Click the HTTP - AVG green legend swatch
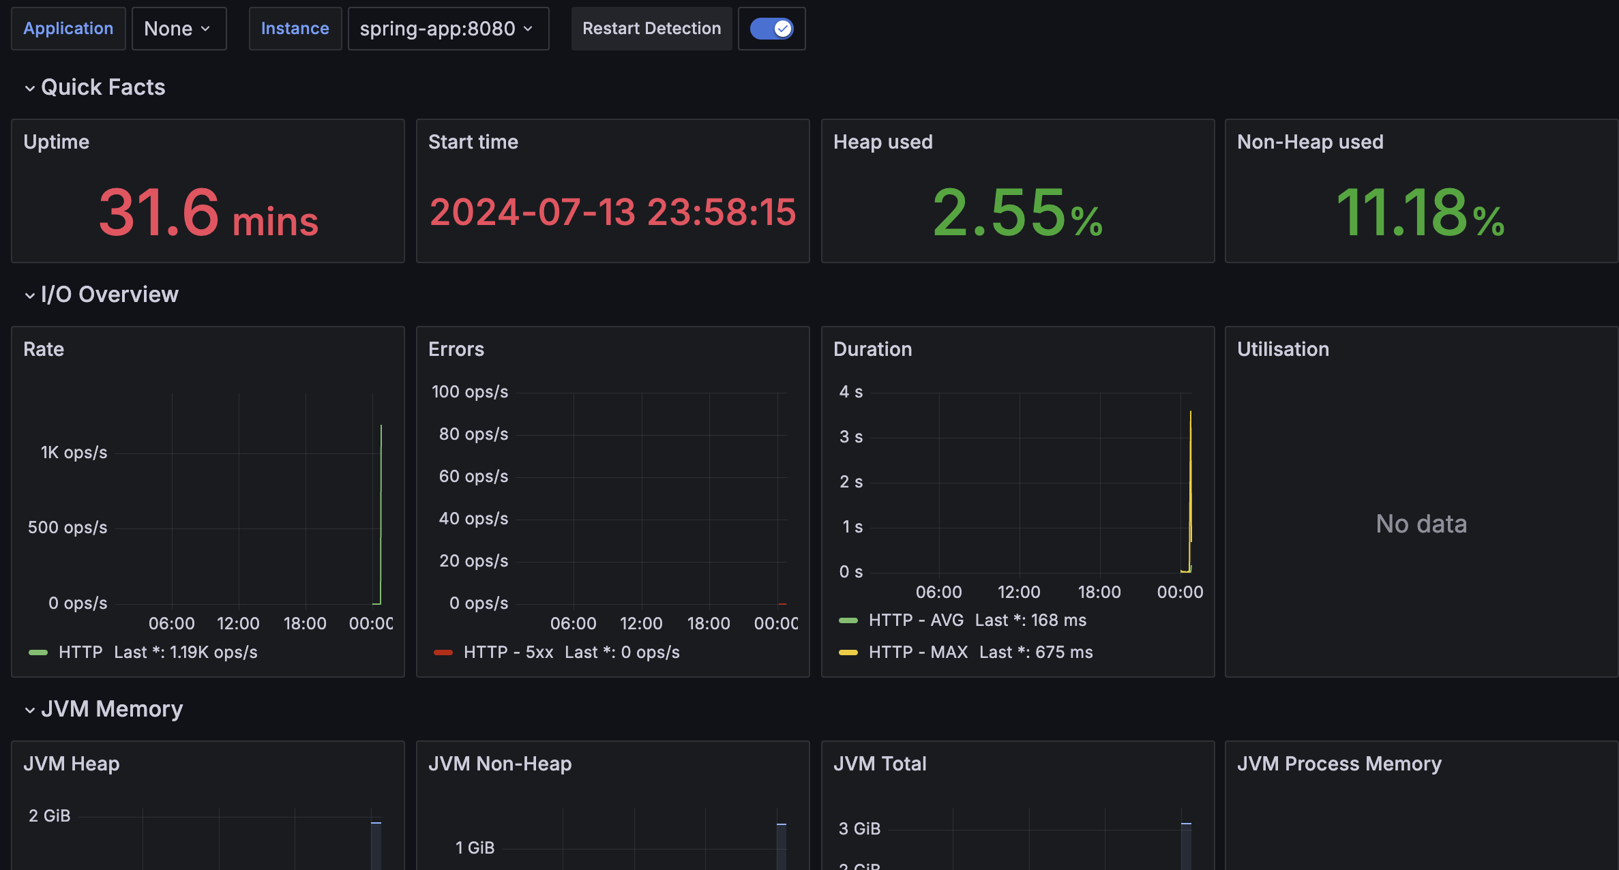Viewport: 1619px width, 870px height. tap(848, 620)
